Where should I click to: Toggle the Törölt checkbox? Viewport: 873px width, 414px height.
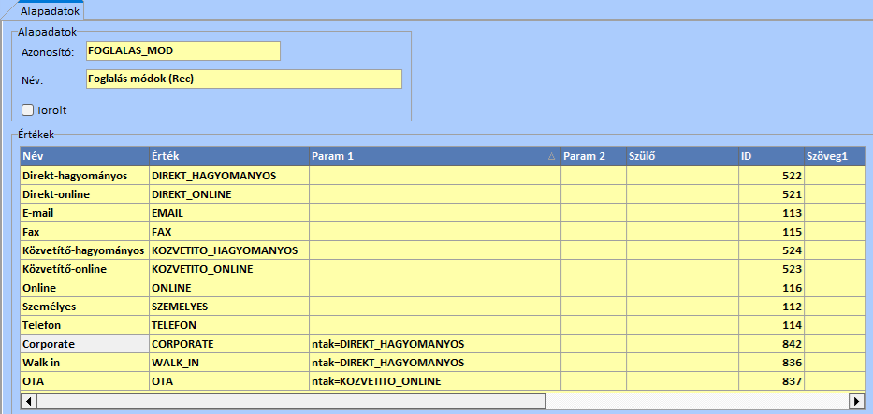[x=27, y=109]
